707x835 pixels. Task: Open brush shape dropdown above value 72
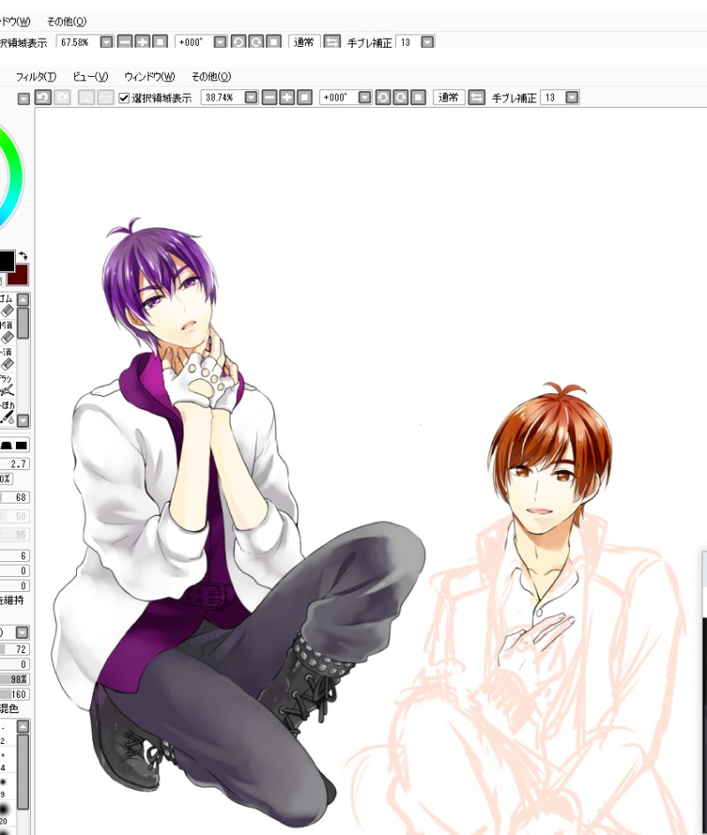(22, 633)
